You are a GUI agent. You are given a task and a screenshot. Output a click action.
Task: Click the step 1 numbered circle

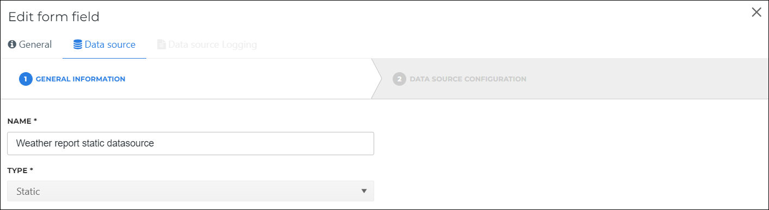26,79
